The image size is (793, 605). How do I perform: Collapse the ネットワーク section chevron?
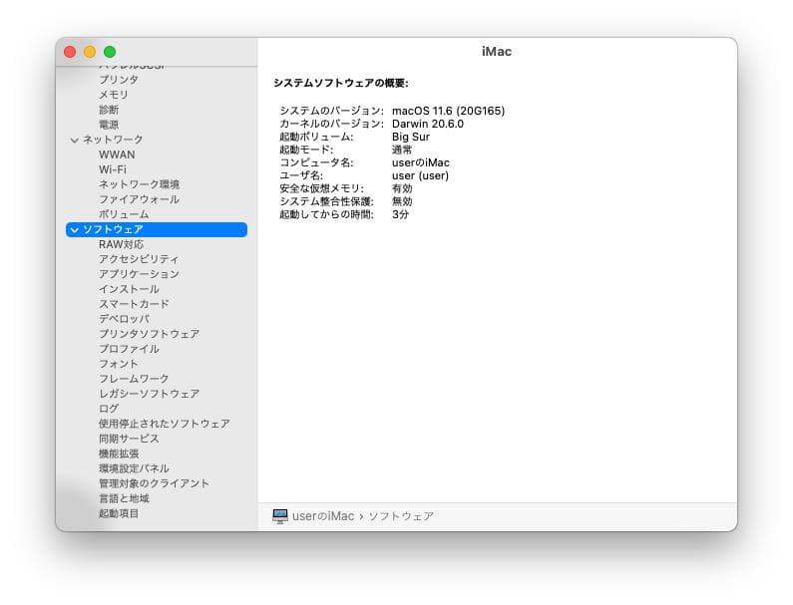tap(75, 140)
